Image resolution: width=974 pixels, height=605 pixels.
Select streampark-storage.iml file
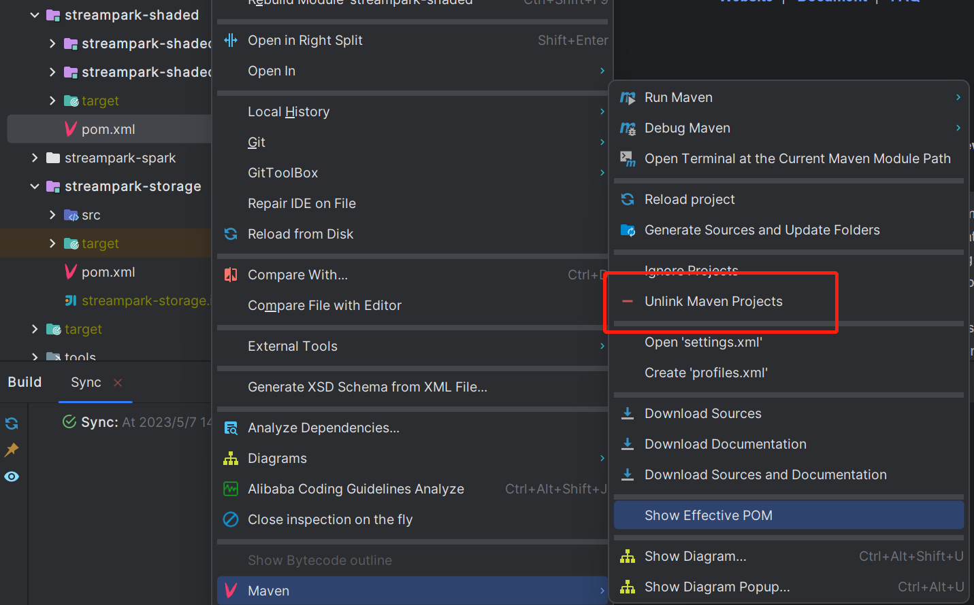[x=145, y=300]
